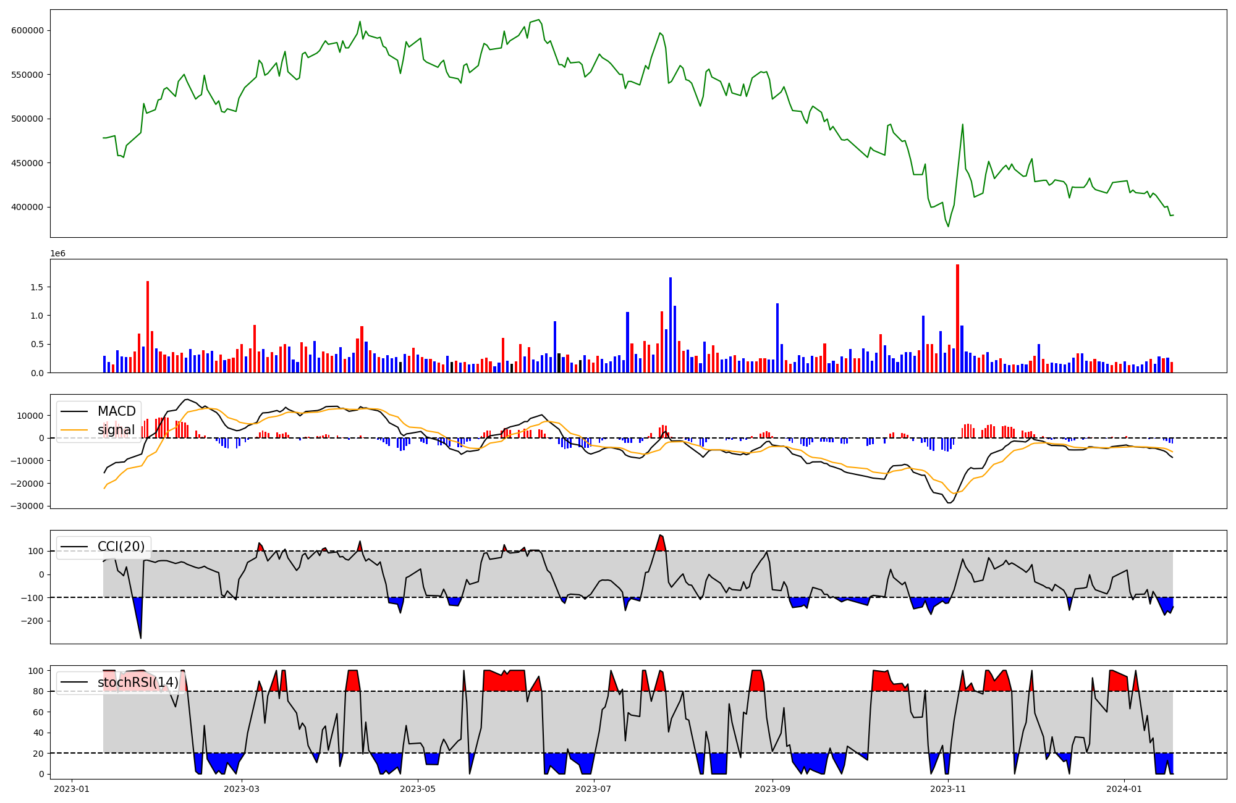Image resolution: width=1236 pixels, height=803 pixels.
Task: Select the 2023-03 date label
Action: click(242, 789)
